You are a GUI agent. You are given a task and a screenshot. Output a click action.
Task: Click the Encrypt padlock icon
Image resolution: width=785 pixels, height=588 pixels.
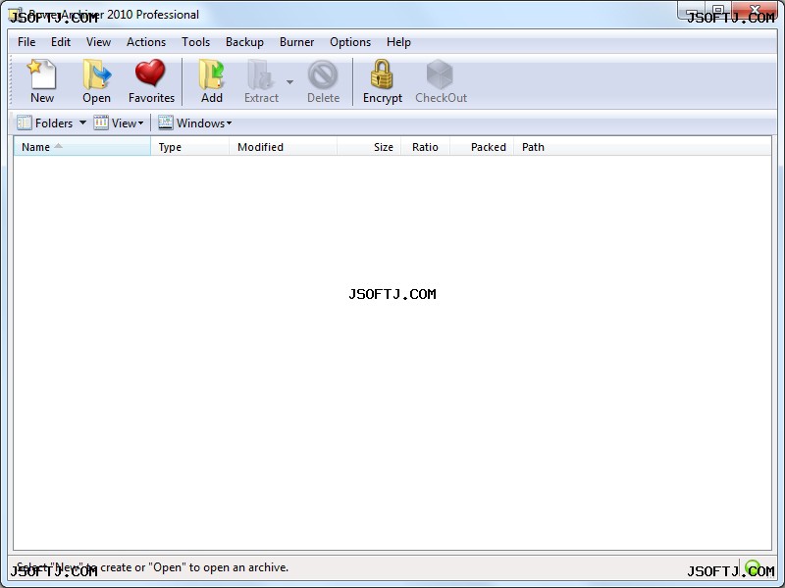(383, 81)
